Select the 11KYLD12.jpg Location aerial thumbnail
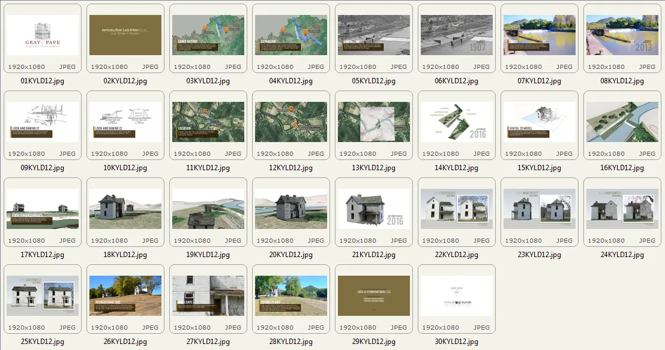 (x=208, y=122)
